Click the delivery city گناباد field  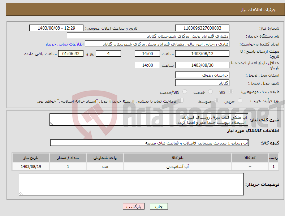click(x=202, y=83)
